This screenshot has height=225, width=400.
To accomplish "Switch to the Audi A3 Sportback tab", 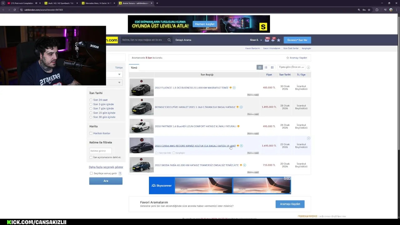I will click(61, 3).
